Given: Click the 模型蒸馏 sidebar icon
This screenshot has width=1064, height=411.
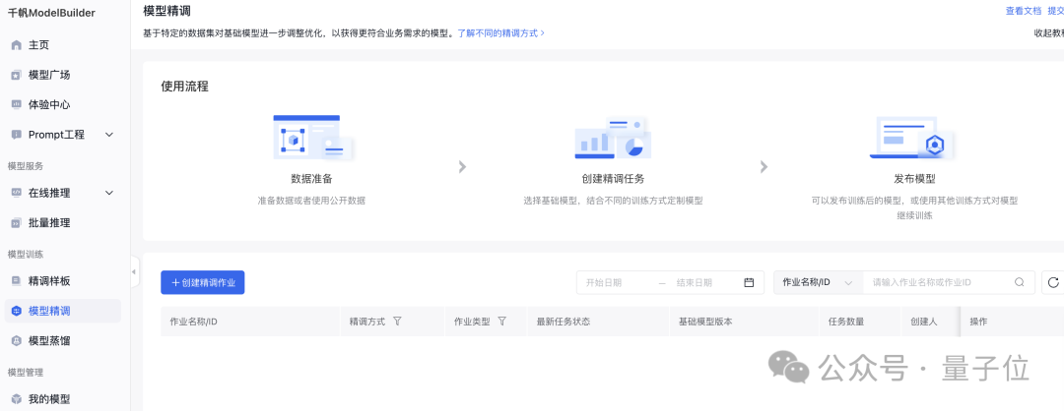Looking at the screenshot, I should [x=16, y=340].
